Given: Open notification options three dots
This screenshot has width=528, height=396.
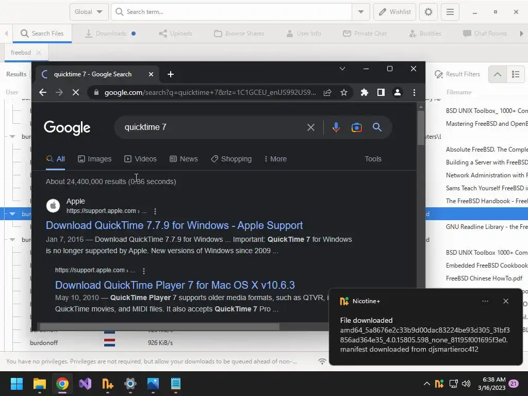Looking at the screenshot, I should pos(485,301).
